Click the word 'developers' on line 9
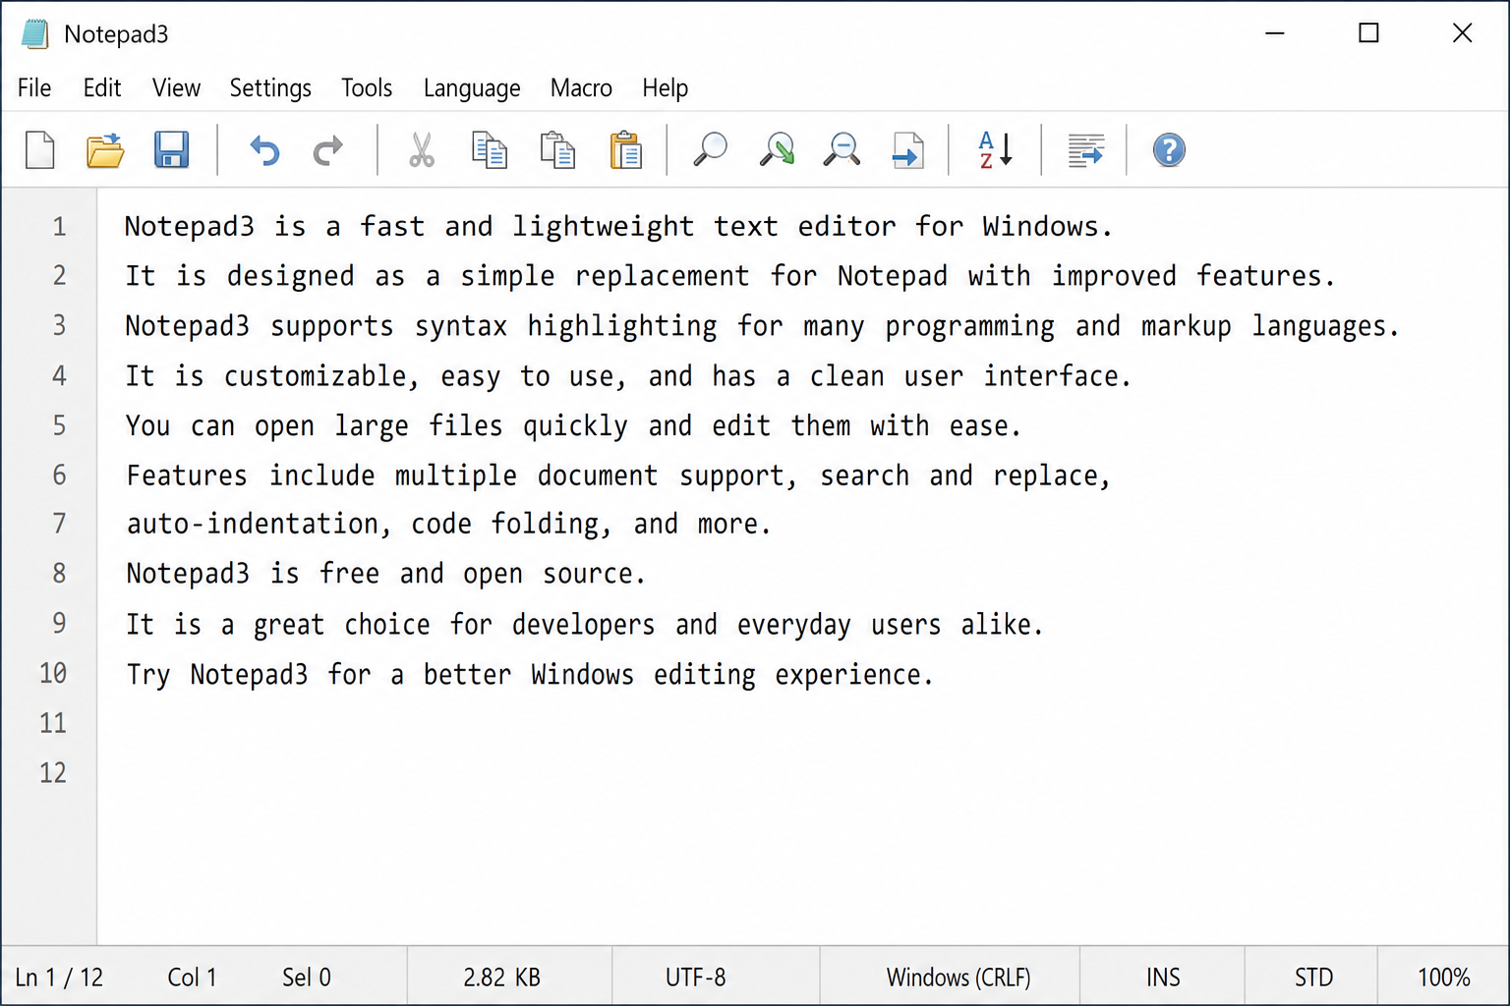Viewport: 1510px width, 1006px height. (x=583, y=626)
